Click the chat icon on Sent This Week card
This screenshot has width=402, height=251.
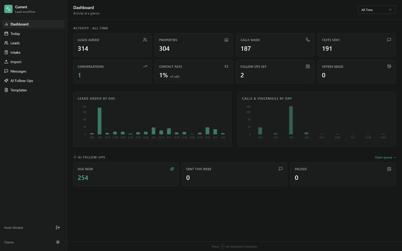click(281, 169)
